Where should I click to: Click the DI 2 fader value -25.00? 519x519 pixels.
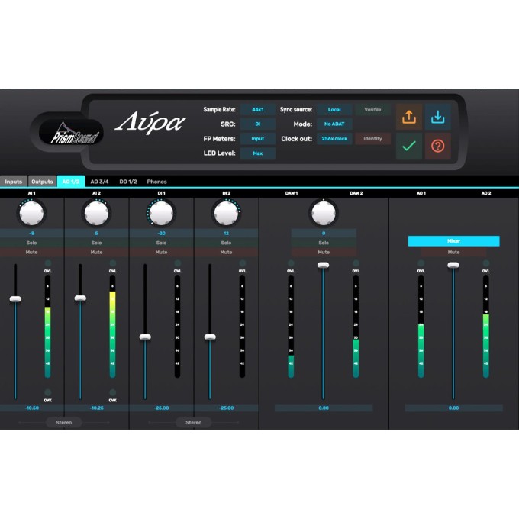point(226,408)
